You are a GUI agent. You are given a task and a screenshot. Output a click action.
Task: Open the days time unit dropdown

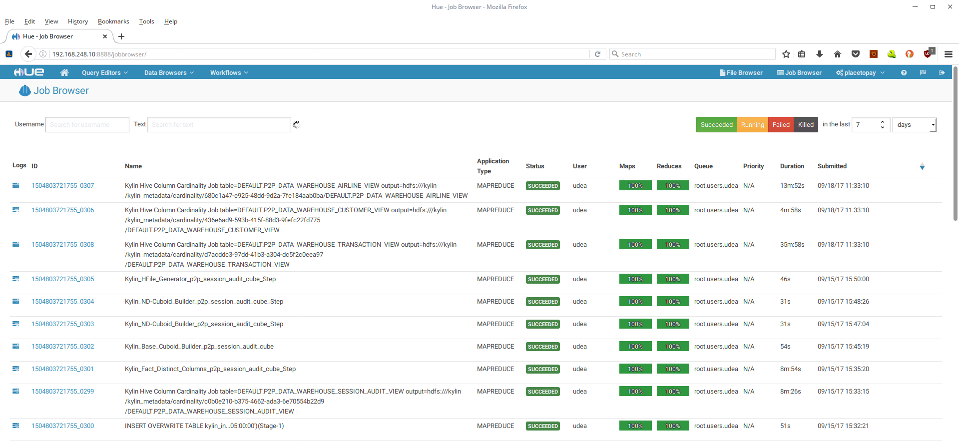pos(914,125)
